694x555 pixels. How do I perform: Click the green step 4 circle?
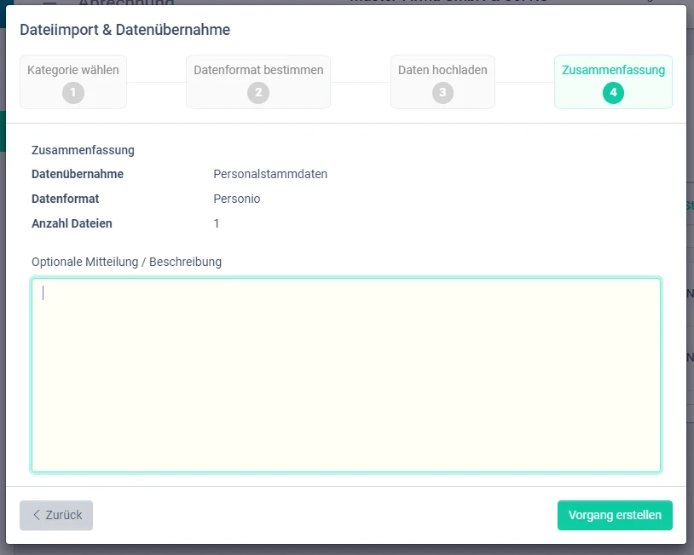(613, 93)
